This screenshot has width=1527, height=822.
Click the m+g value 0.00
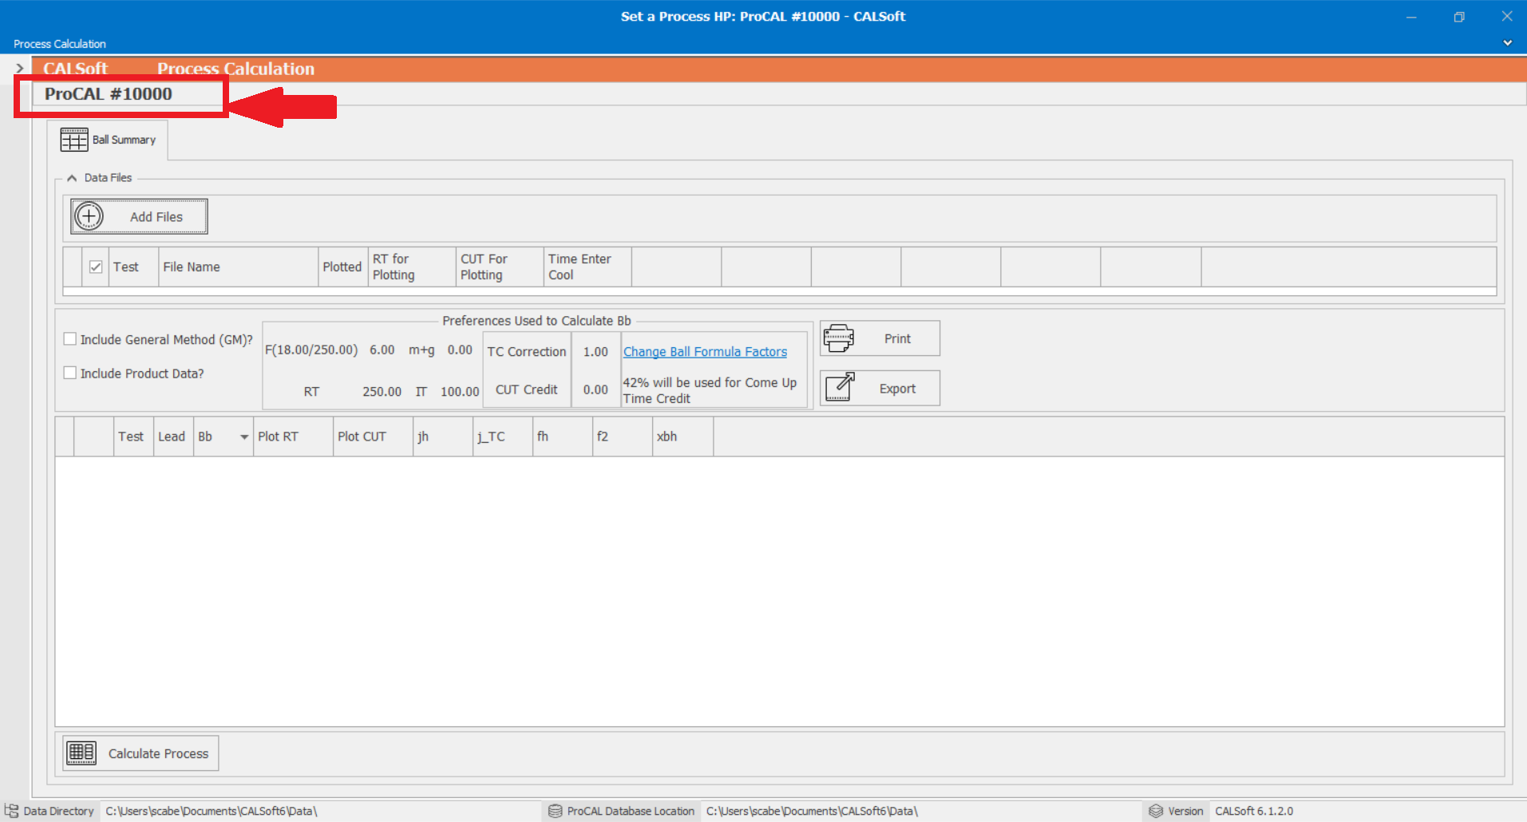pyautogui.click(x=460, y=350)
